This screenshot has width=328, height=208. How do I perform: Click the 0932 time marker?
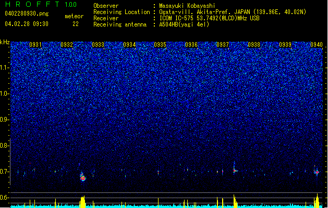pyautogui.click(x=67, y=45)
